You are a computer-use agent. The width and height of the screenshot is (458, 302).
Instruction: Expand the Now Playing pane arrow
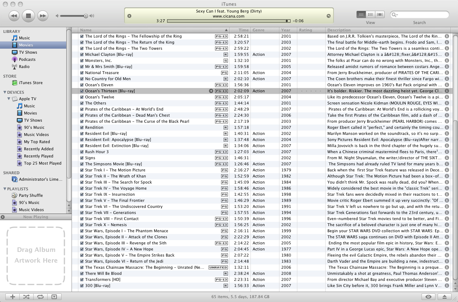click(3, 217)
